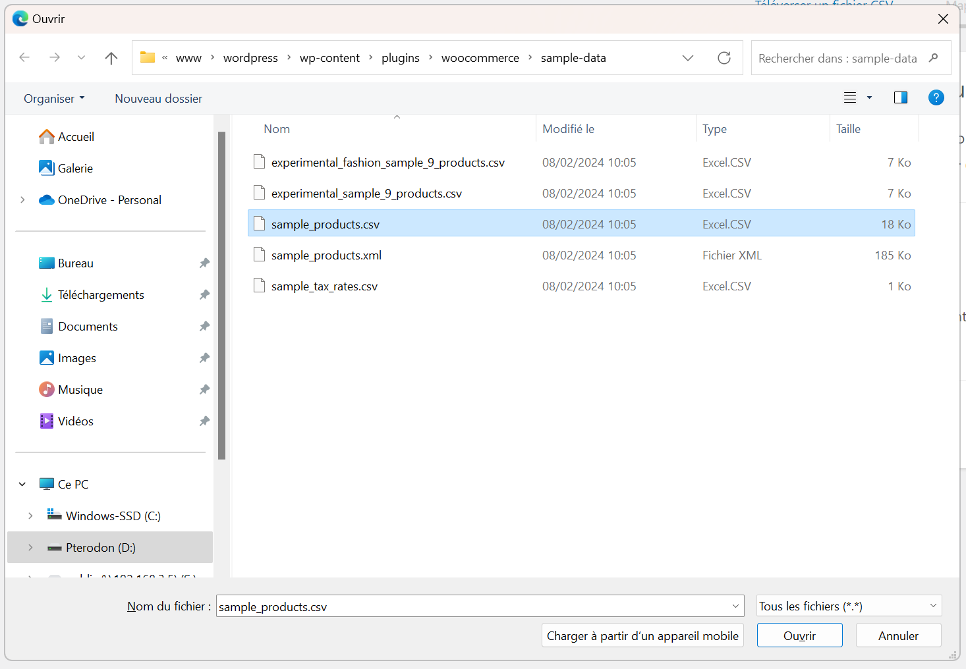
Task: Toggle the preview pane icon
Action: pyautogui.click(x=900, y=98)
